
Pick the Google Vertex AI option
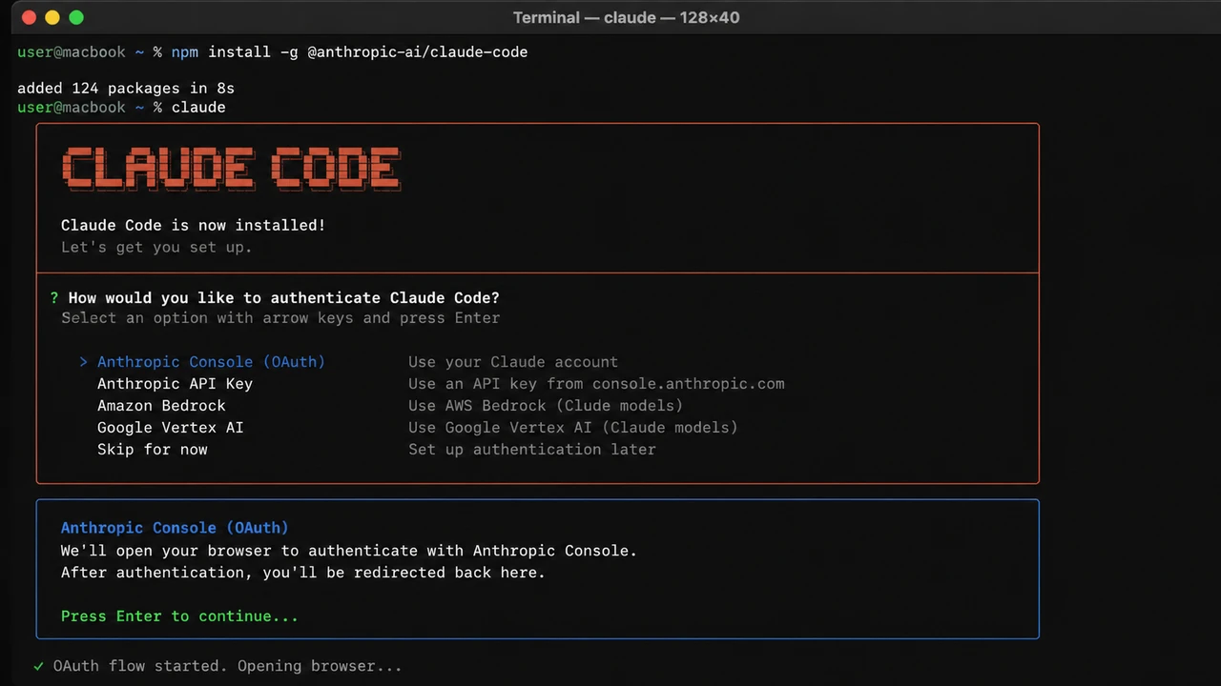pos(170,428)
